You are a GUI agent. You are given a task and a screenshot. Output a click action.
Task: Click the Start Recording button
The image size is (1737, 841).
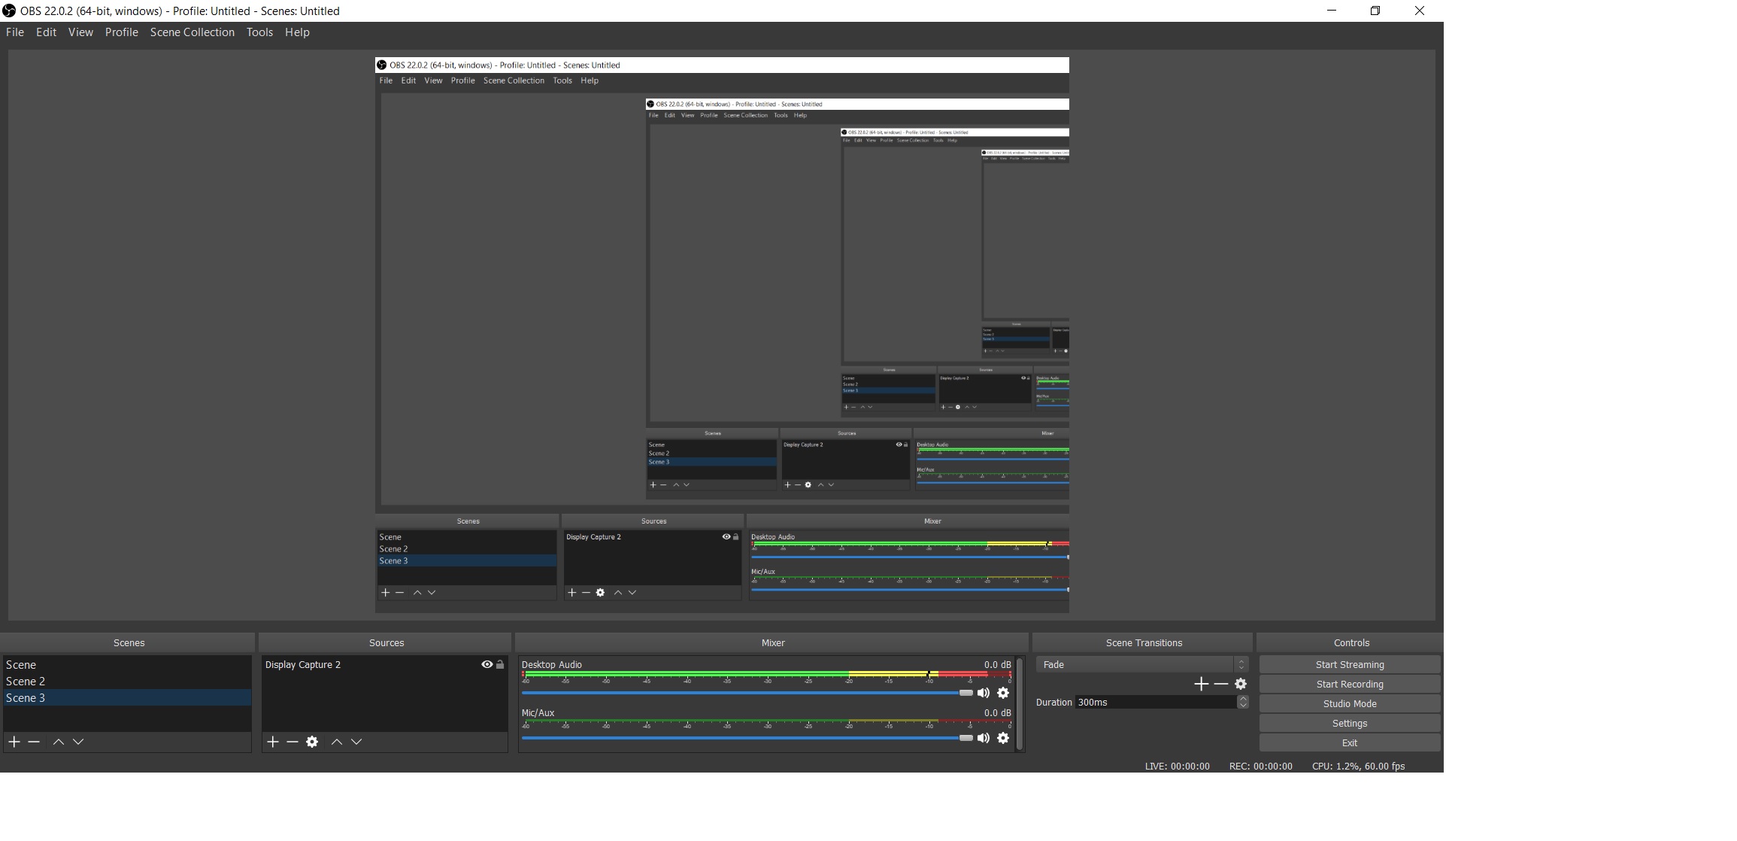point(1349,684)
